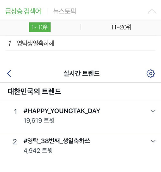The height and width of the screenshot is (172, 161).
Task: Select the 1~10위 ranking range
Action: pyautogui.click(x=40, y=27)
